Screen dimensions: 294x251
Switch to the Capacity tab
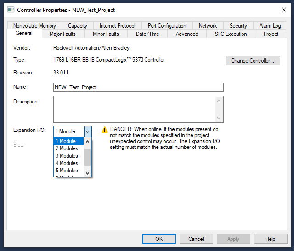point(78,25)
